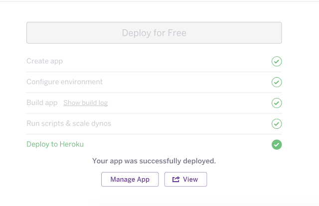Screen dimensions: 319x206
Task: Click the Manage App button
Action: (130, 180)
